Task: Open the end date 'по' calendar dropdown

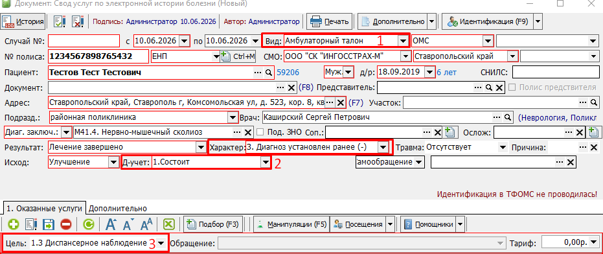Action: click(255, 40)
